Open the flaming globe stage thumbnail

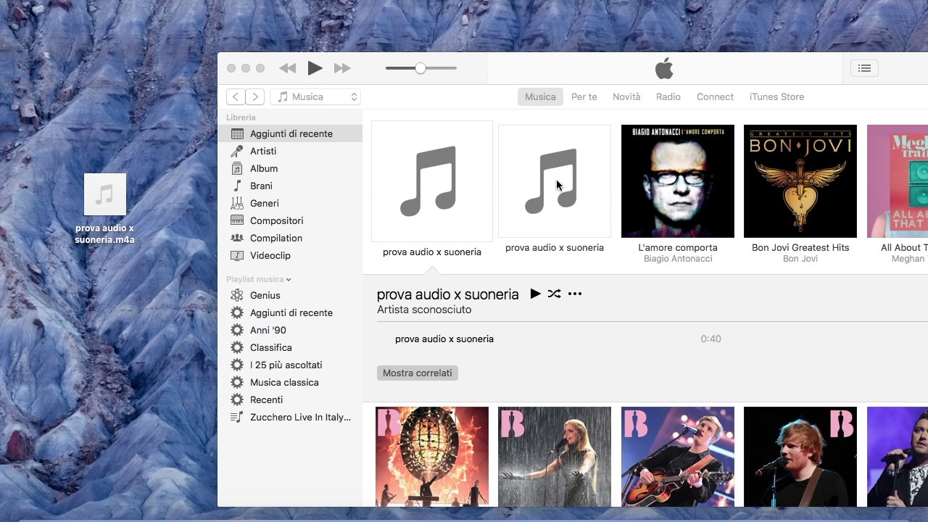(432, 457)
